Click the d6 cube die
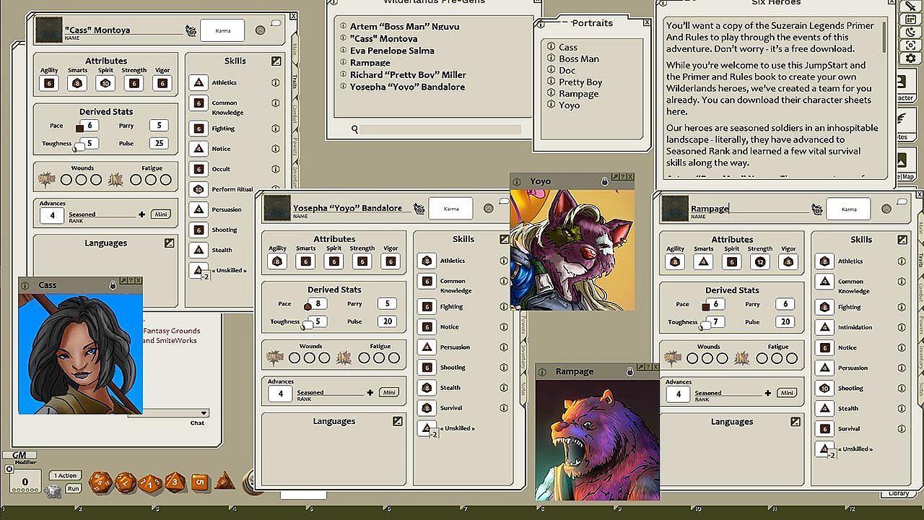Image resolution: width=924 pixels, height=520 pixels. coord(200,482)
